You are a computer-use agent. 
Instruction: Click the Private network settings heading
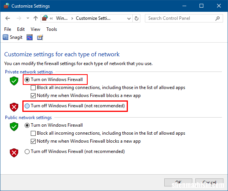click(29, 72)
